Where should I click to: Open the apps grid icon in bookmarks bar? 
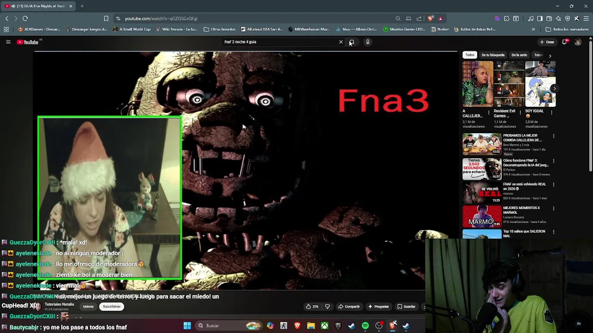[6, 29]
